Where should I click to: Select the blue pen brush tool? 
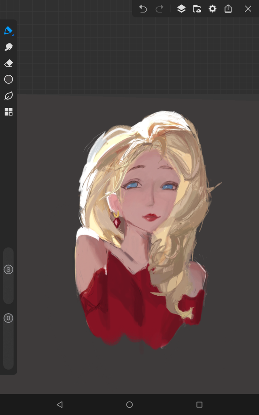click(x=8, y=31)
